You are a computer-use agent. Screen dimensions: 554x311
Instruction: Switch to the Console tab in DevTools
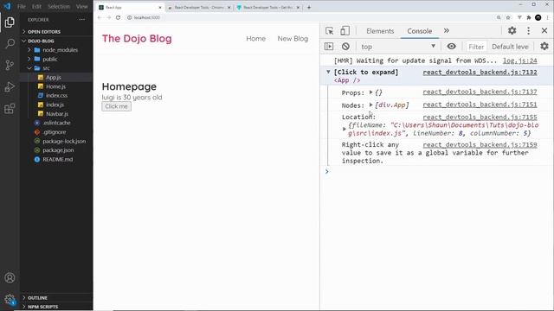(419, 31)
